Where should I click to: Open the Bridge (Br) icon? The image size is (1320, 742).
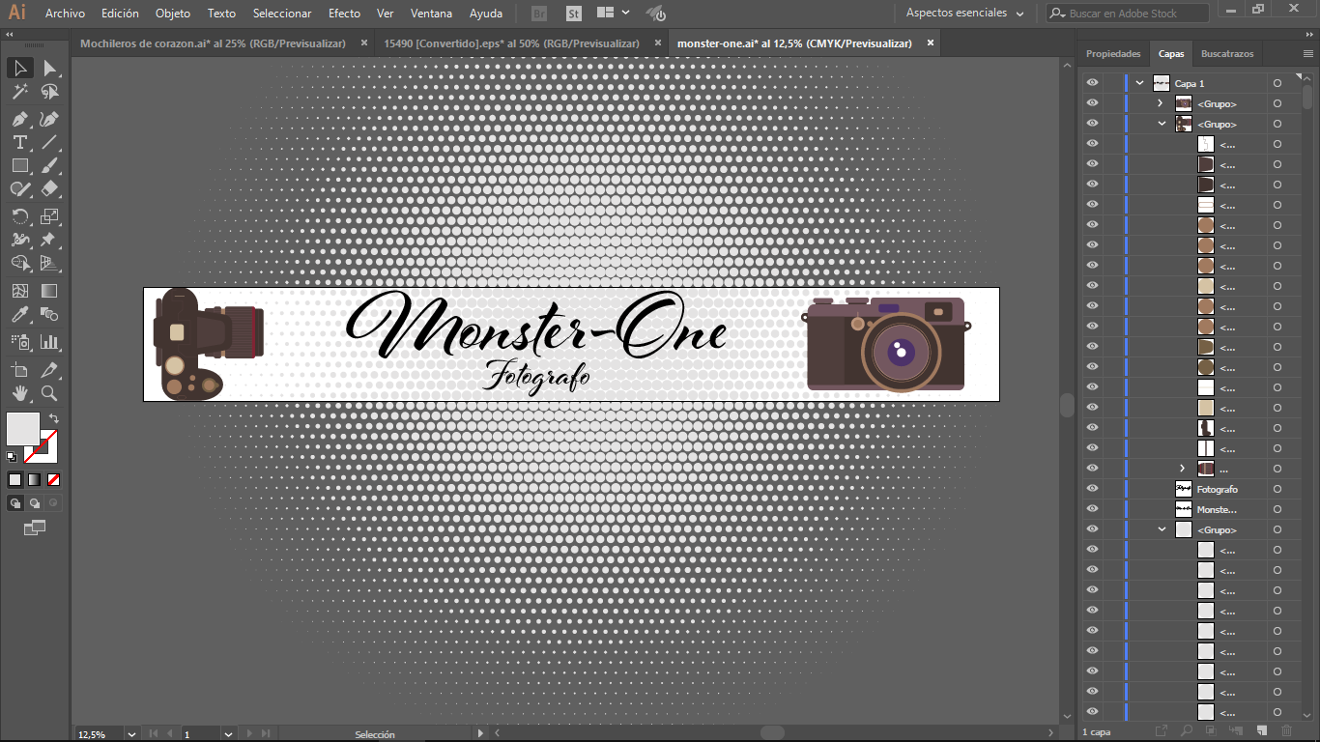click(540, 14)
